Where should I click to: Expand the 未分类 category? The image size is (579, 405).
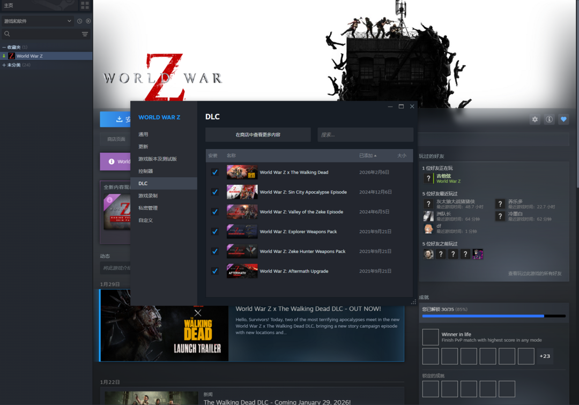click(4, 65)
